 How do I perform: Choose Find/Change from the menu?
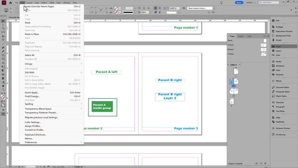pyautogui.click(x=52, y=97)
